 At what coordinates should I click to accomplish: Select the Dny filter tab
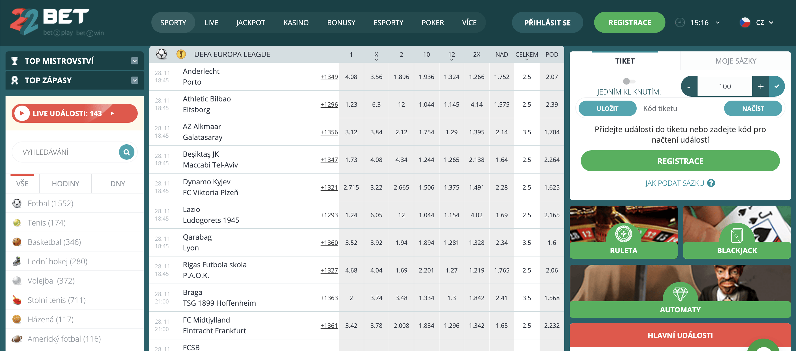pyautogui.click(x=118, y=183)
